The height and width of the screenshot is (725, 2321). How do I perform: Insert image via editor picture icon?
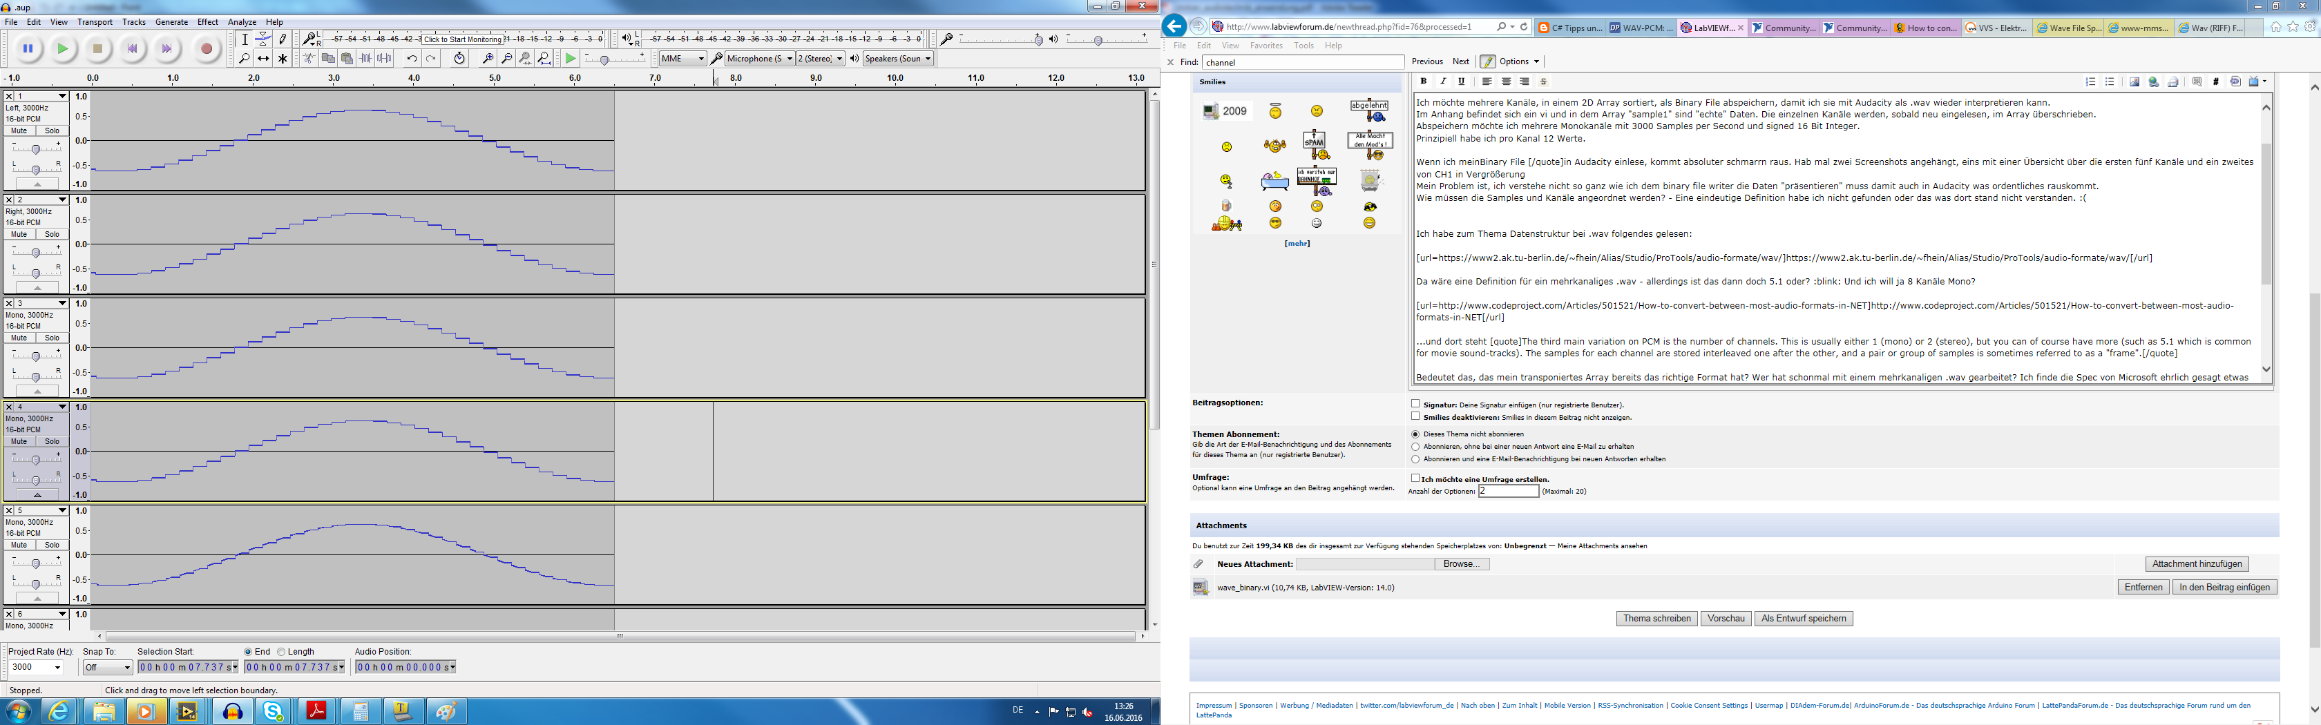[x=2134, y=82]
